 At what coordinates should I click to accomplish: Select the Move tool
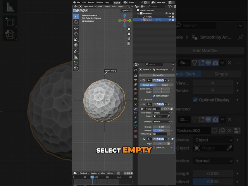tap(76, 28)
